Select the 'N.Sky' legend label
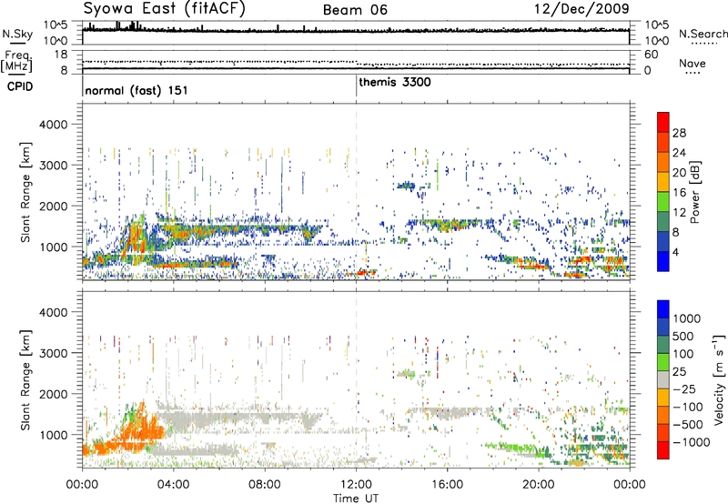Viewport: 728px width, 504px height. tap(17, 34)
